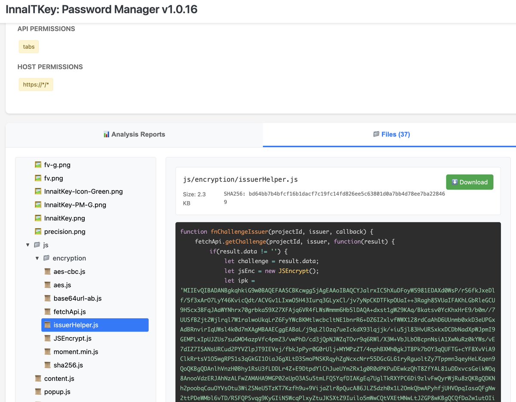Click the tabs API permission badge
This screenshot has width=516, height=402.
click(29, 47)
